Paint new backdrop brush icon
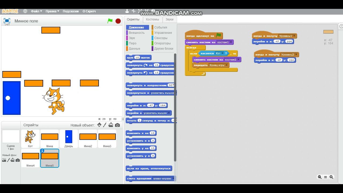This screenshot has width=343, height=193. point(8,160)
